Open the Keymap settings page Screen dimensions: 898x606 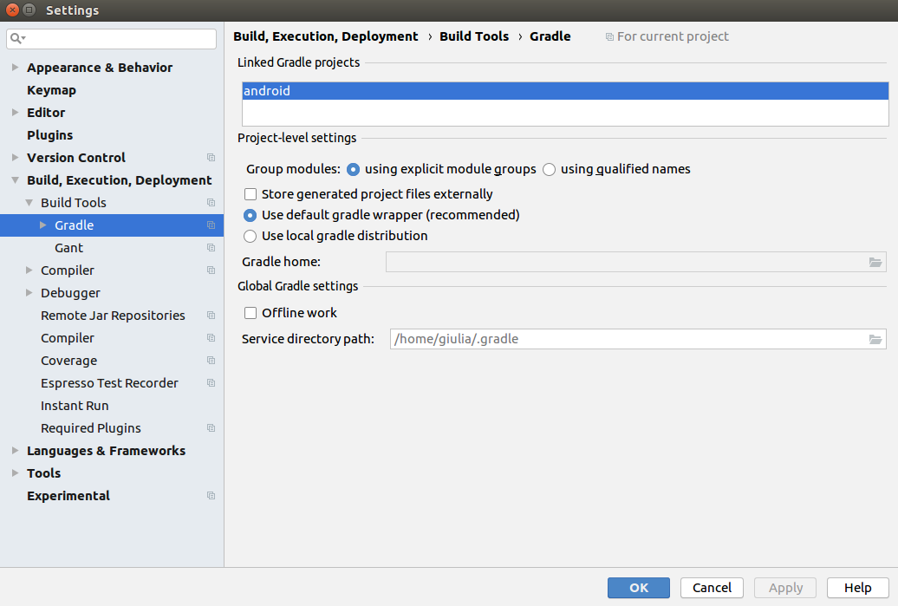[51, 90]
